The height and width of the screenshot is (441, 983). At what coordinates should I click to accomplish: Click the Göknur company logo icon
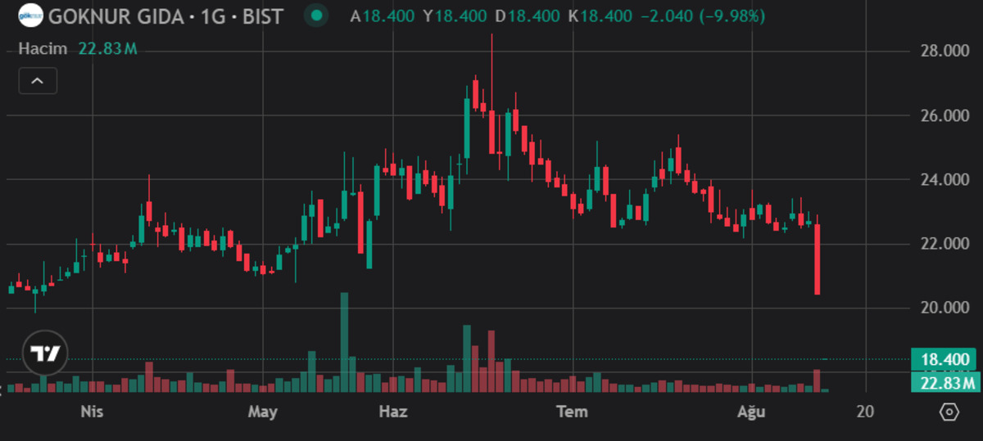click(31, 16)
